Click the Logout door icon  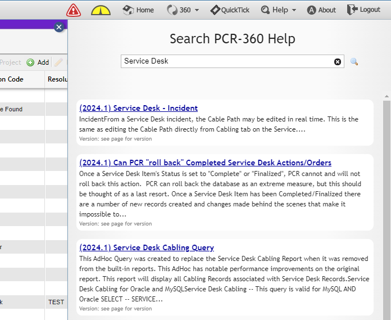pos(352,10)
